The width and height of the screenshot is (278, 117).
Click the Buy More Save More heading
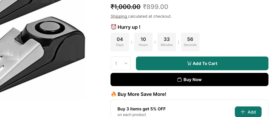142,94
